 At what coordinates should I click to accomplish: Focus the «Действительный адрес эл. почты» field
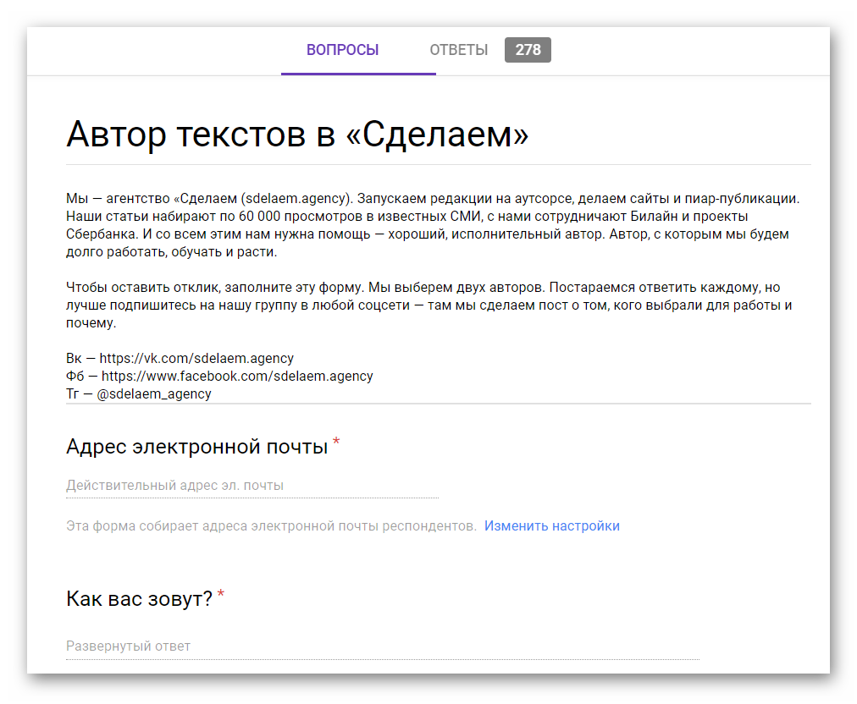[x=252, y=486]
